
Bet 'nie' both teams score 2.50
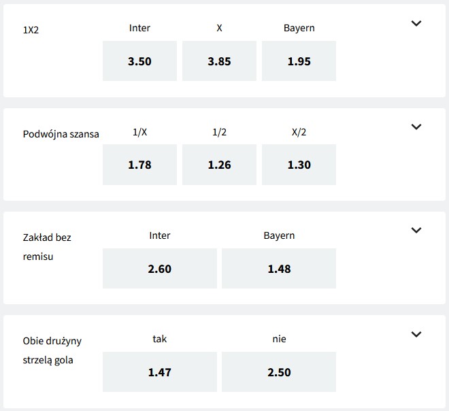tap(279, 372)
